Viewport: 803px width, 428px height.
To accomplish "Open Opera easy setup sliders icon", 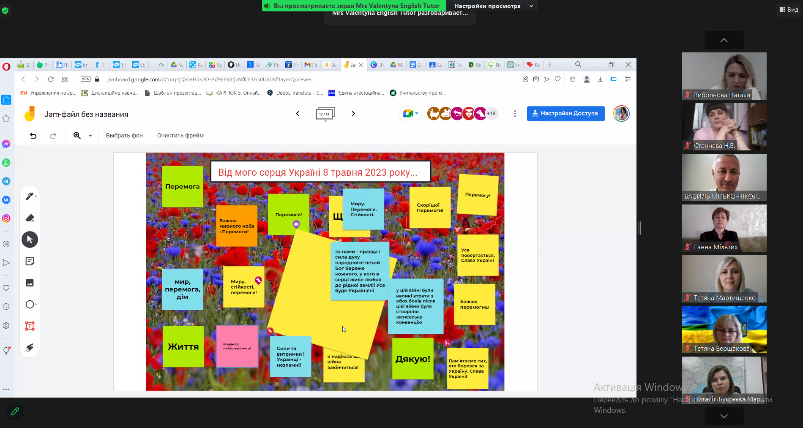I will pyautogui.click(x=628, y=79).
